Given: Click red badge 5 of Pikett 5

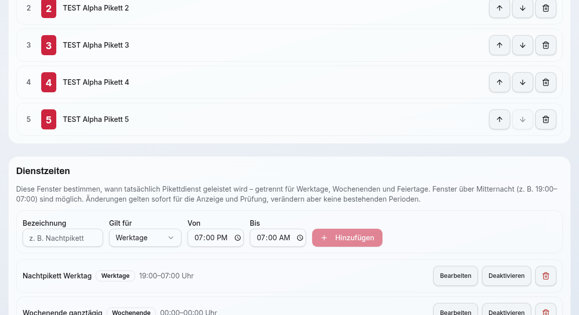Looking at the screenshot, I should [49, 120].
